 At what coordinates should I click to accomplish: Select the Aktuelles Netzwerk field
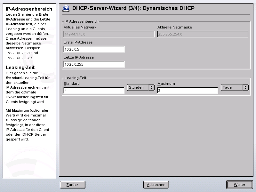tap(109, 33)
